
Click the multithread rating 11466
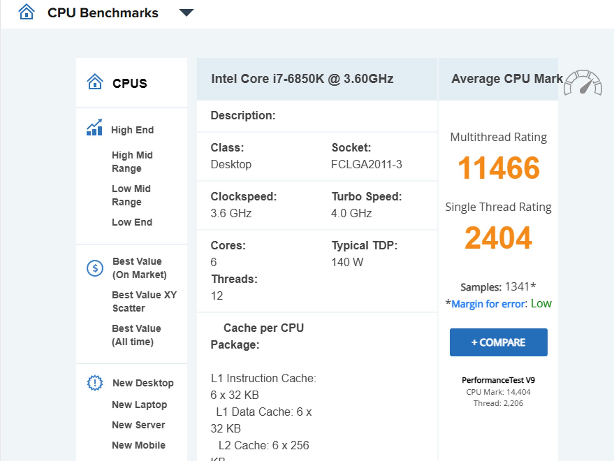pos(499,168)
